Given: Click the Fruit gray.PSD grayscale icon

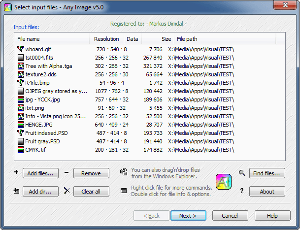Looking at the screenshot, I should [x=21, y=141].
